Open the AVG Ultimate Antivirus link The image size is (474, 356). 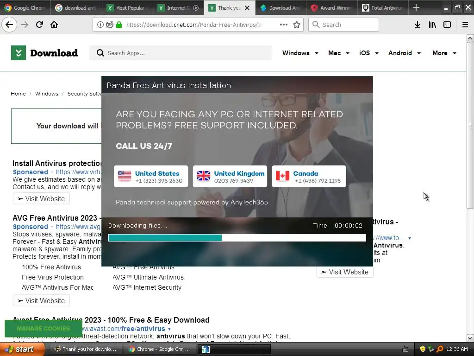148,277
